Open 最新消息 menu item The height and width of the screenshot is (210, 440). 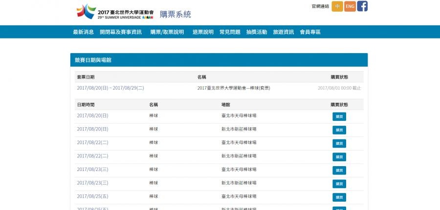(83, 32)
